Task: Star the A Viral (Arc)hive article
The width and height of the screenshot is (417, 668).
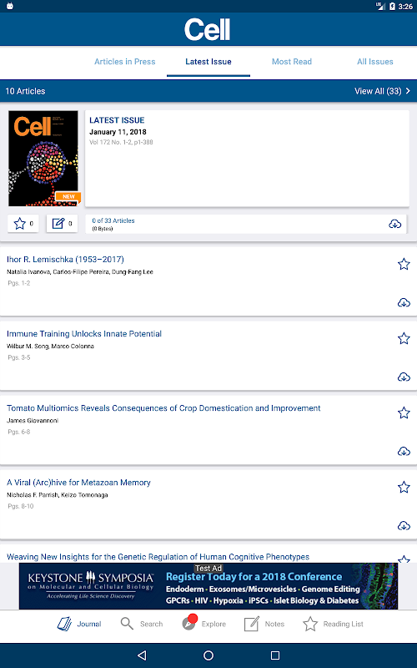Action: coord(404,488)
